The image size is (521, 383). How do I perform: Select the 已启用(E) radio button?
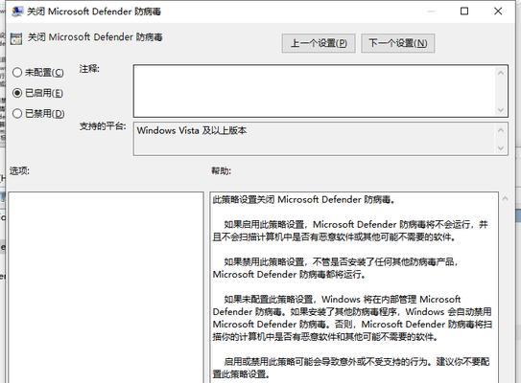click(x=17, y=93)
